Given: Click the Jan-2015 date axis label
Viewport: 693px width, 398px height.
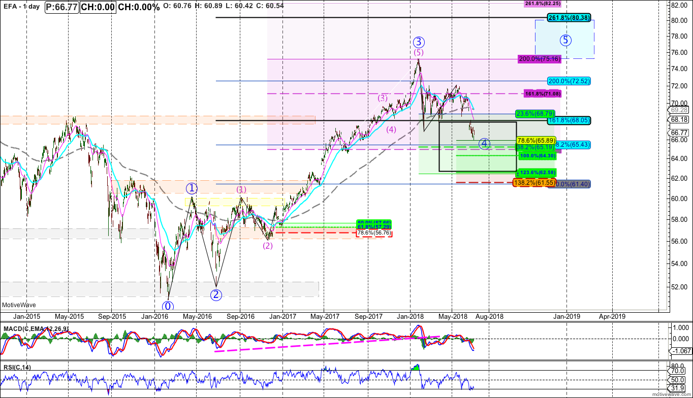Looking at the screenshot, I should pyautogui.click(x=26, y=316).
